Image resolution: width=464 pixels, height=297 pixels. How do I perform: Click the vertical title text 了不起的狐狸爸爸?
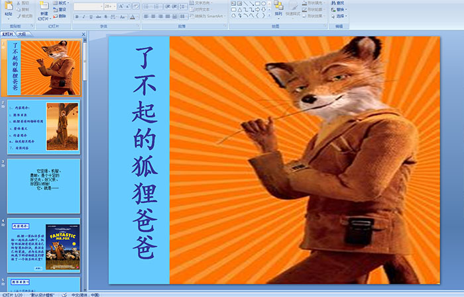(145, 153)
